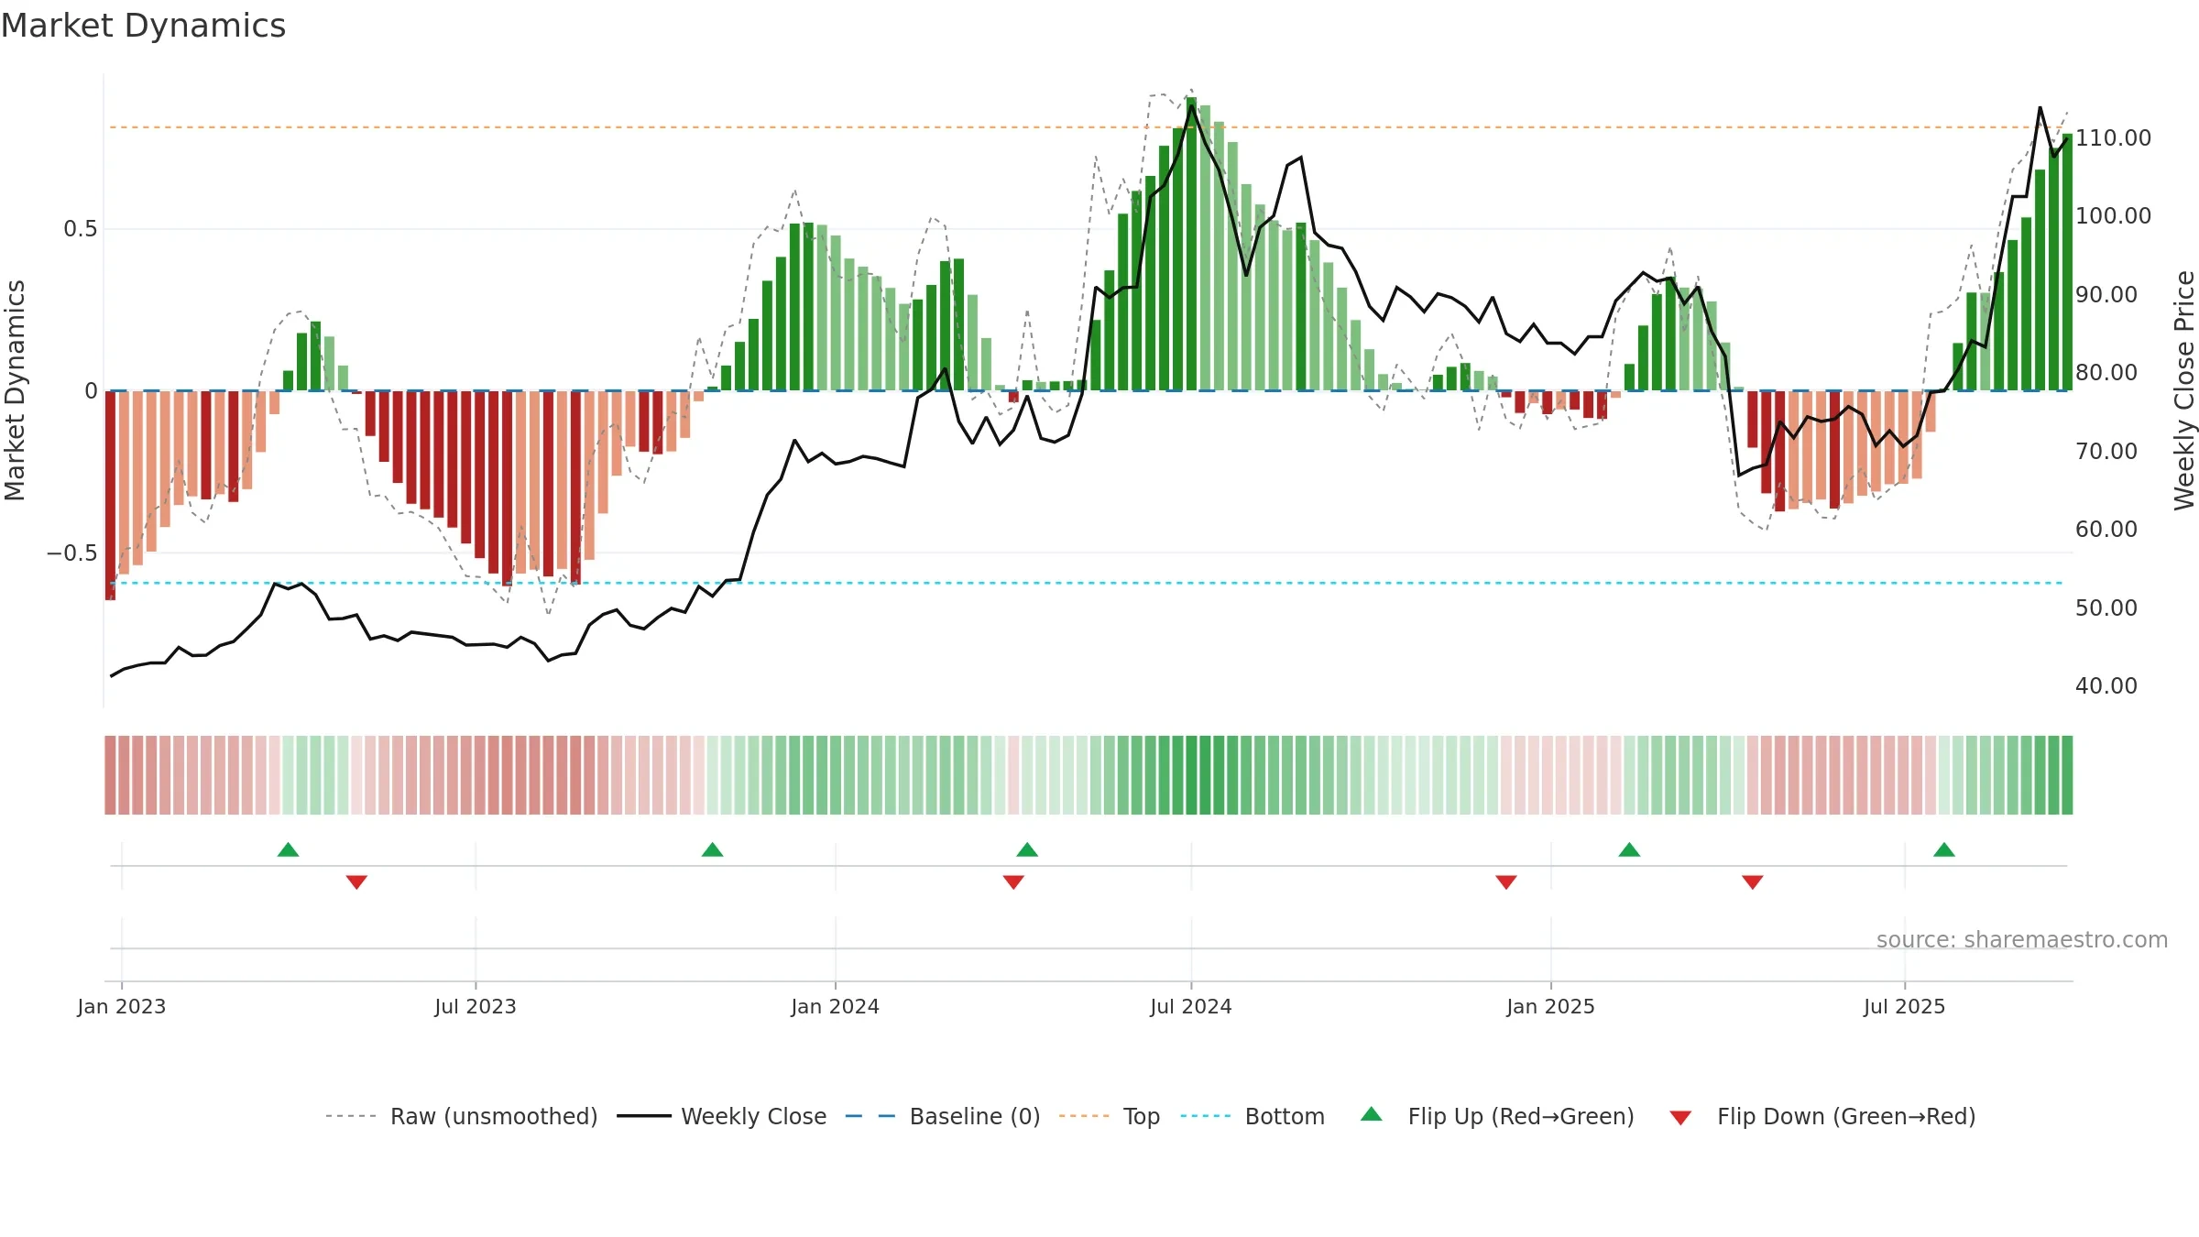Screen dimensions: 2199x1237
Task: Click the first red heatmap cell at strip start
Action: coord(110,775)
